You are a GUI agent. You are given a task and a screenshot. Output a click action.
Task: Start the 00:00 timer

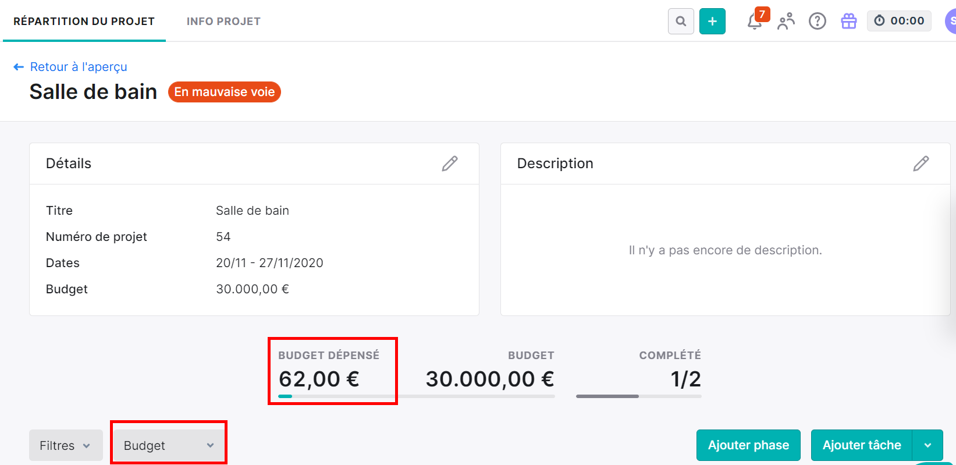pyautogui.click(x=899, y=21)
